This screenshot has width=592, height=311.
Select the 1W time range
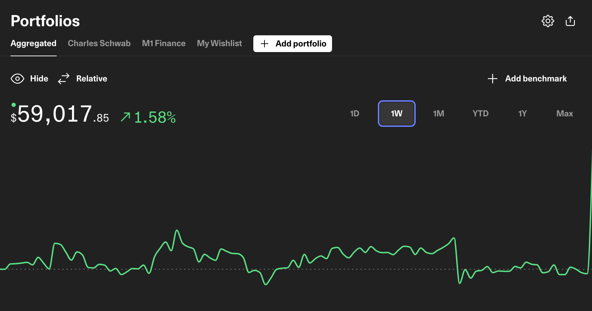coord(396,114)
